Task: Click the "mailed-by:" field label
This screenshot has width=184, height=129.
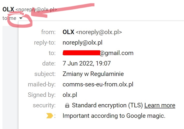Action: click(42, 84)
